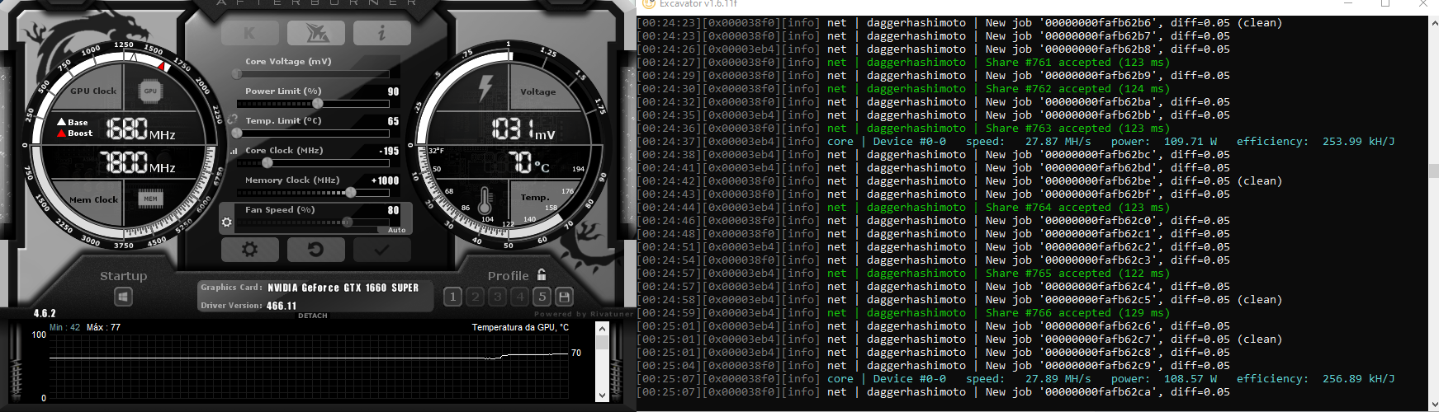Click the Core Clock value -195

(x=389, y=151)
